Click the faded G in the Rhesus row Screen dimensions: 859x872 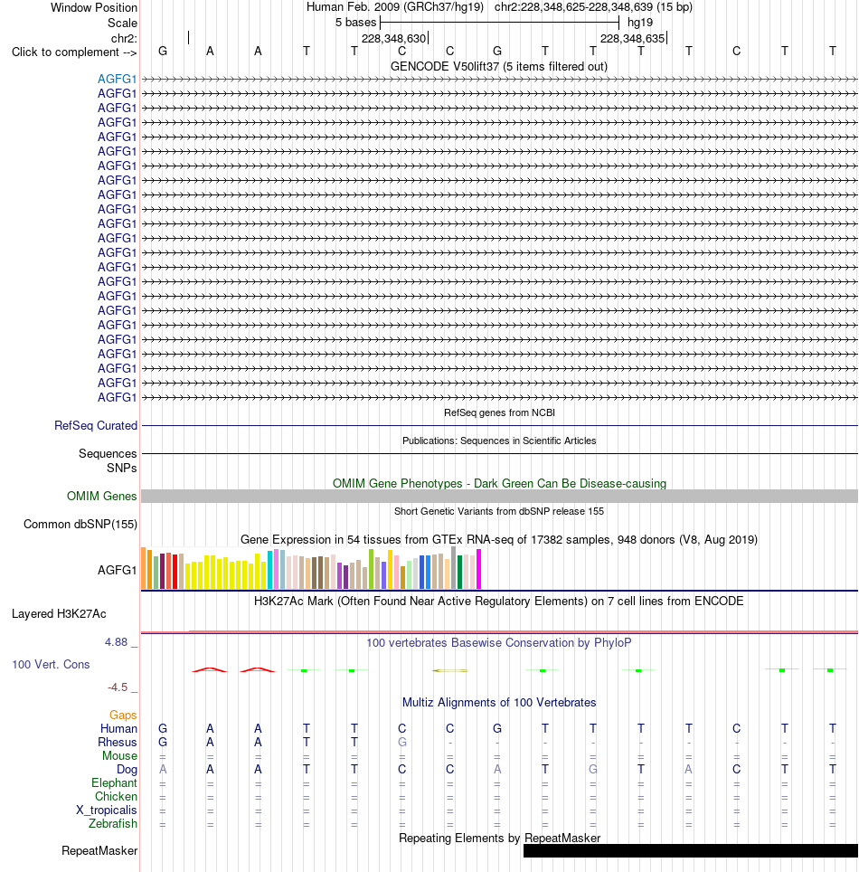402,742
